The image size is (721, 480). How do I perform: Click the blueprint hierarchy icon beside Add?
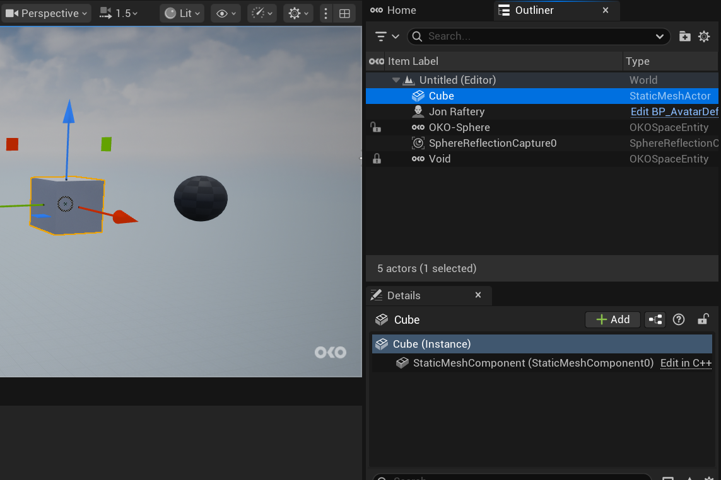click(x=655, y=320)
